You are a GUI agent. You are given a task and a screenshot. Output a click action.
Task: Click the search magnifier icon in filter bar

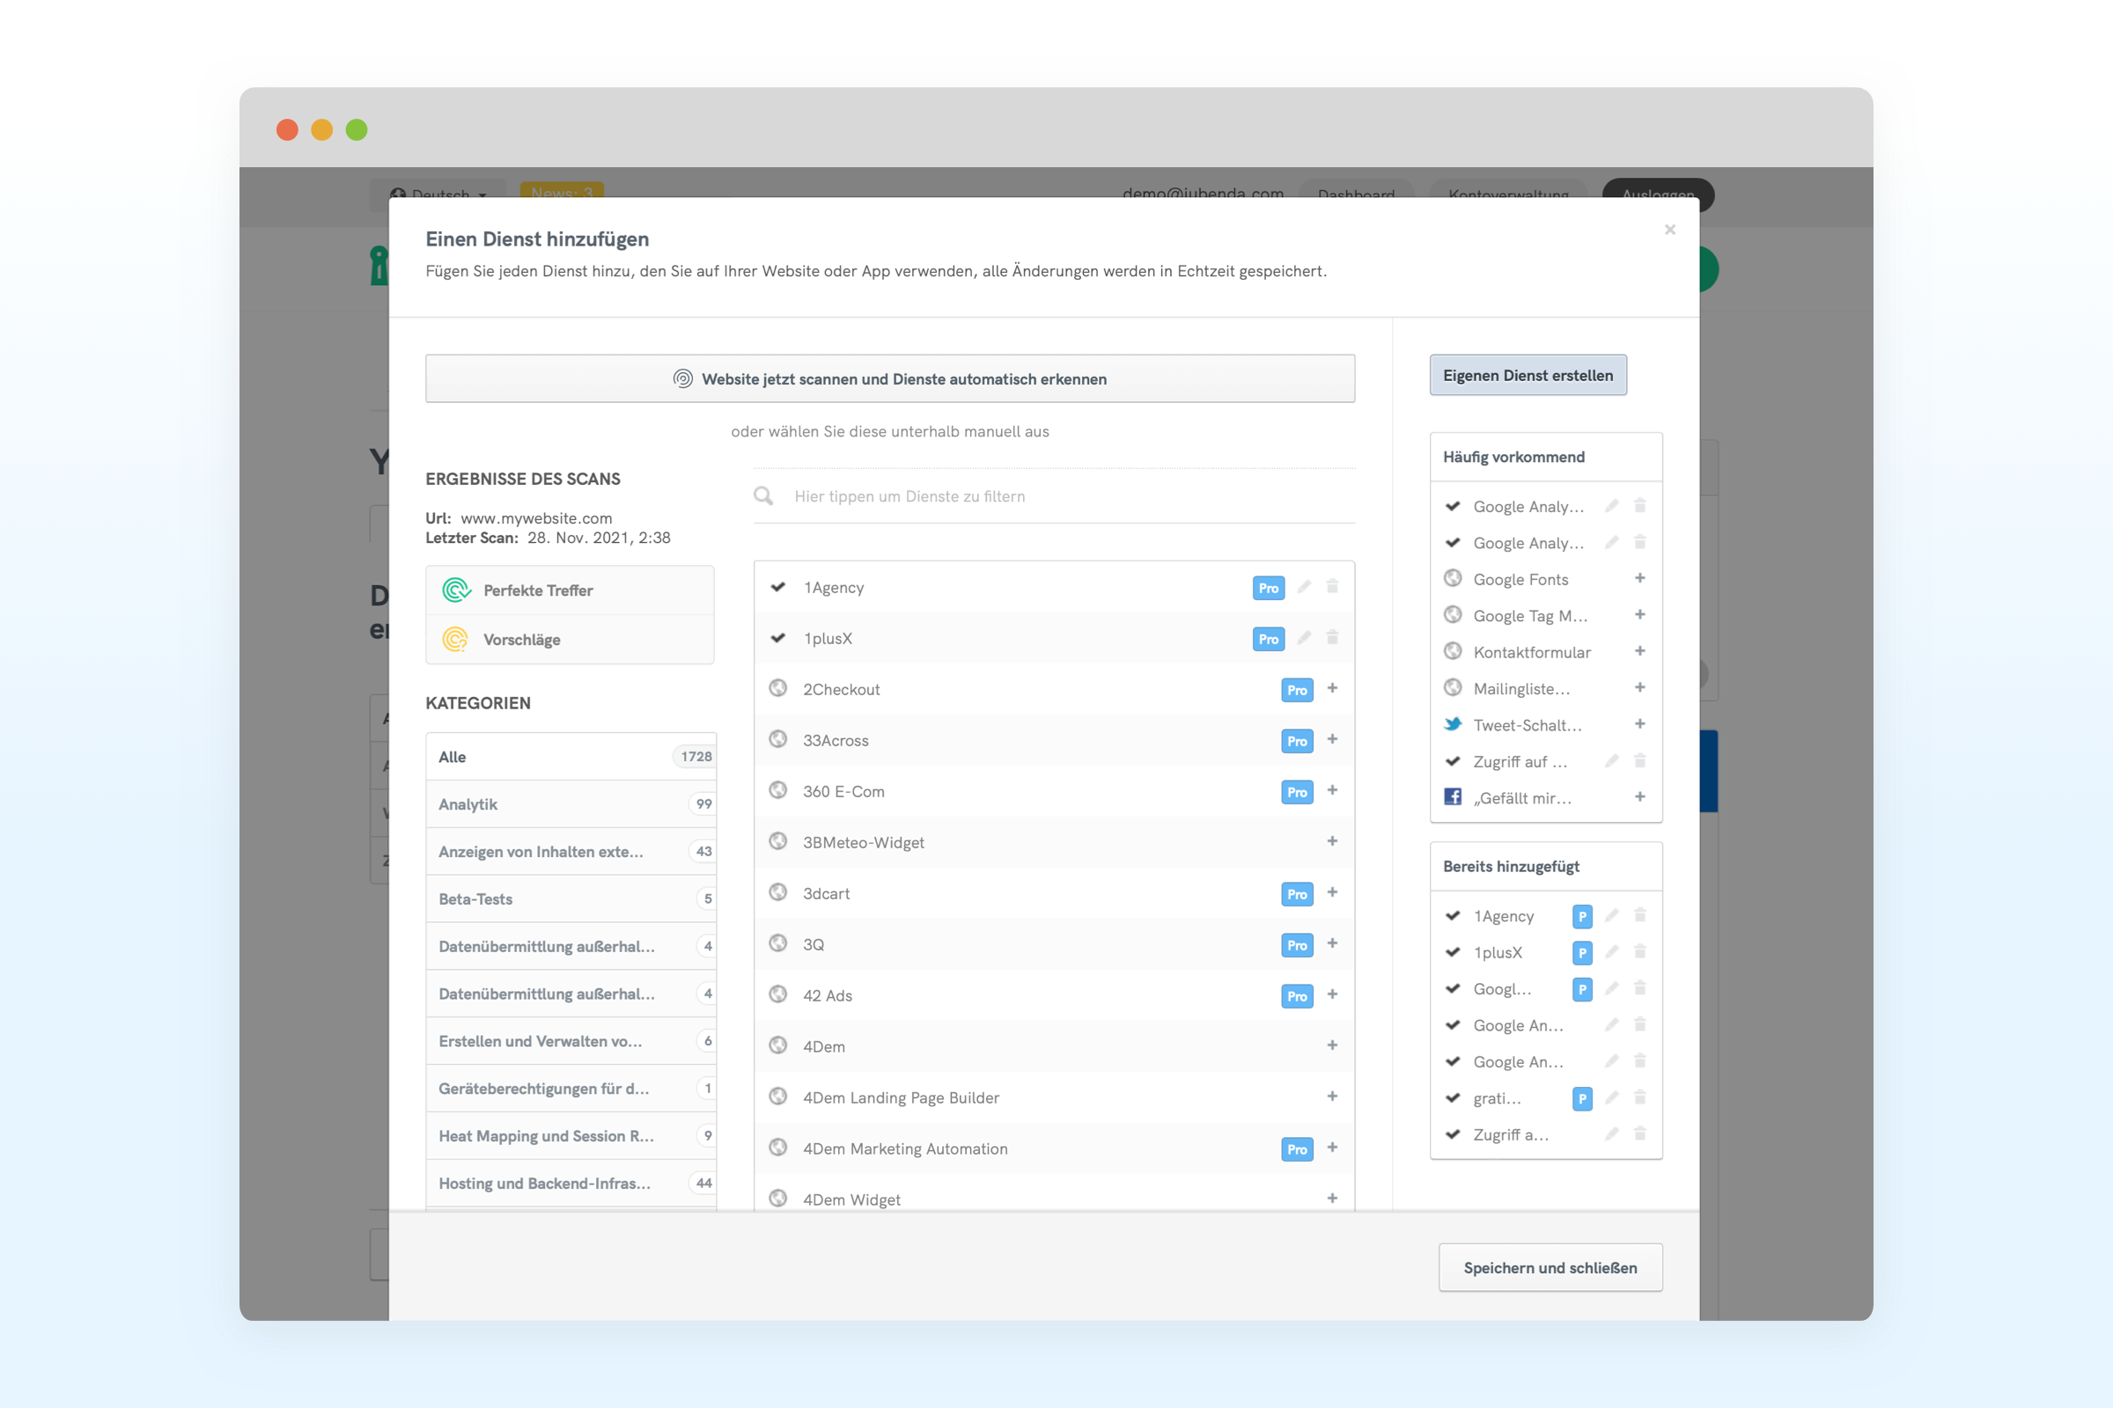point(763,495)
